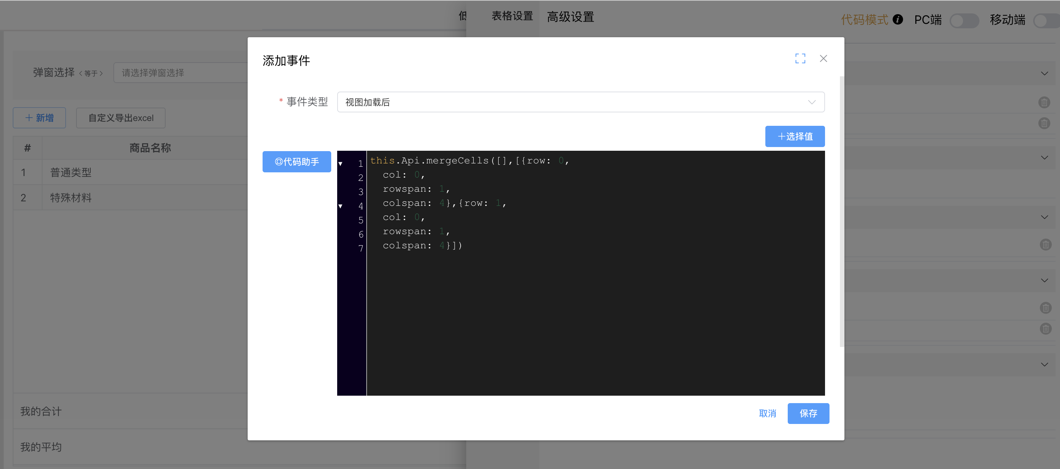
Task: Open the 代码助手 code assistant
Action: click(297, 162)
